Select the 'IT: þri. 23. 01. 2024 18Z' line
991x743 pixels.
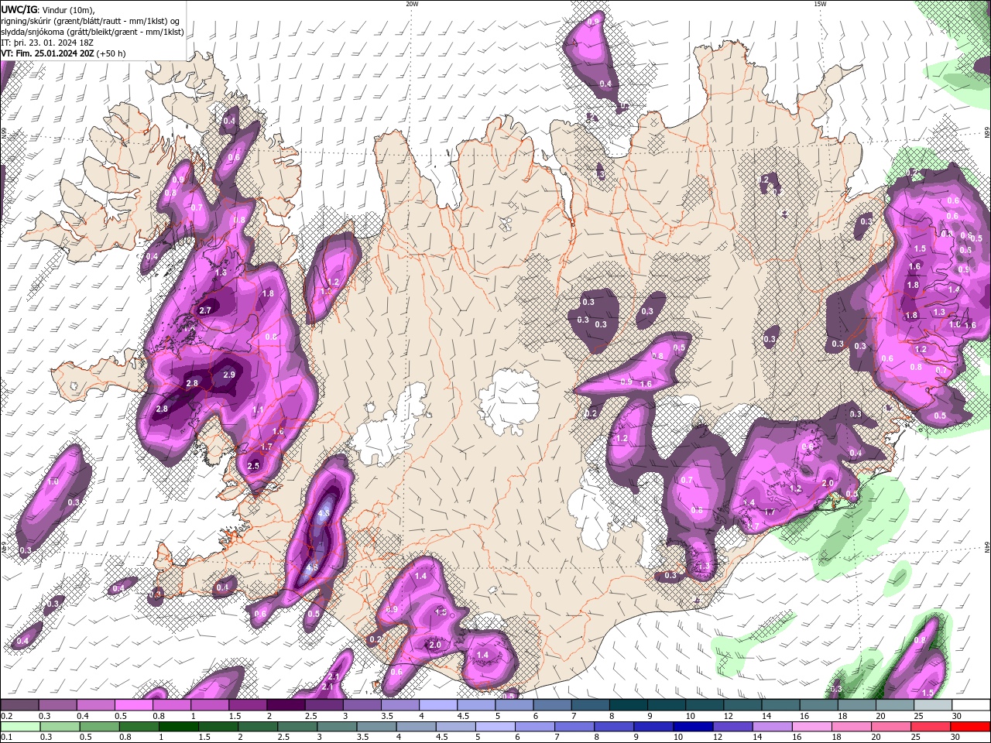coord(47,43)
